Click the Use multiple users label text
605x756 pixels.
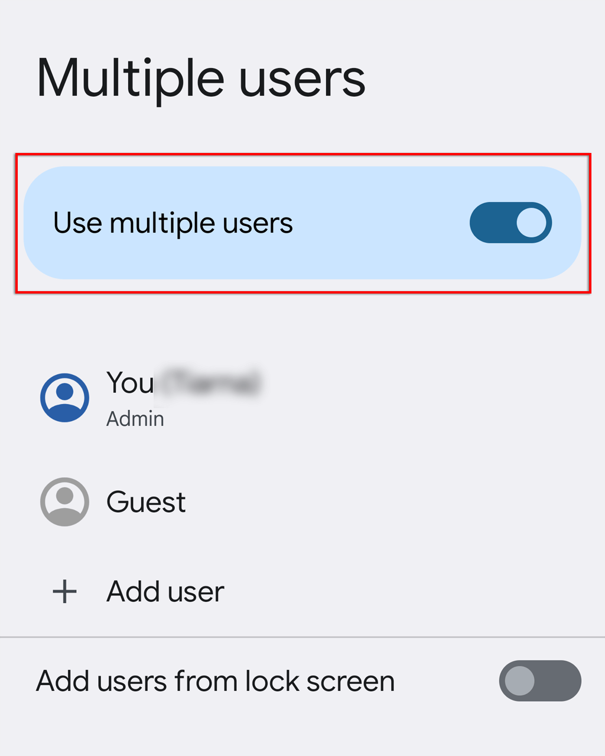(x=173, y=223)
